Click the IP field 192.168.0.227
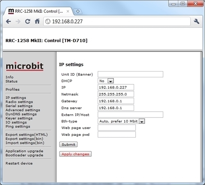This screenshot has width=205, height=185. 116,87
